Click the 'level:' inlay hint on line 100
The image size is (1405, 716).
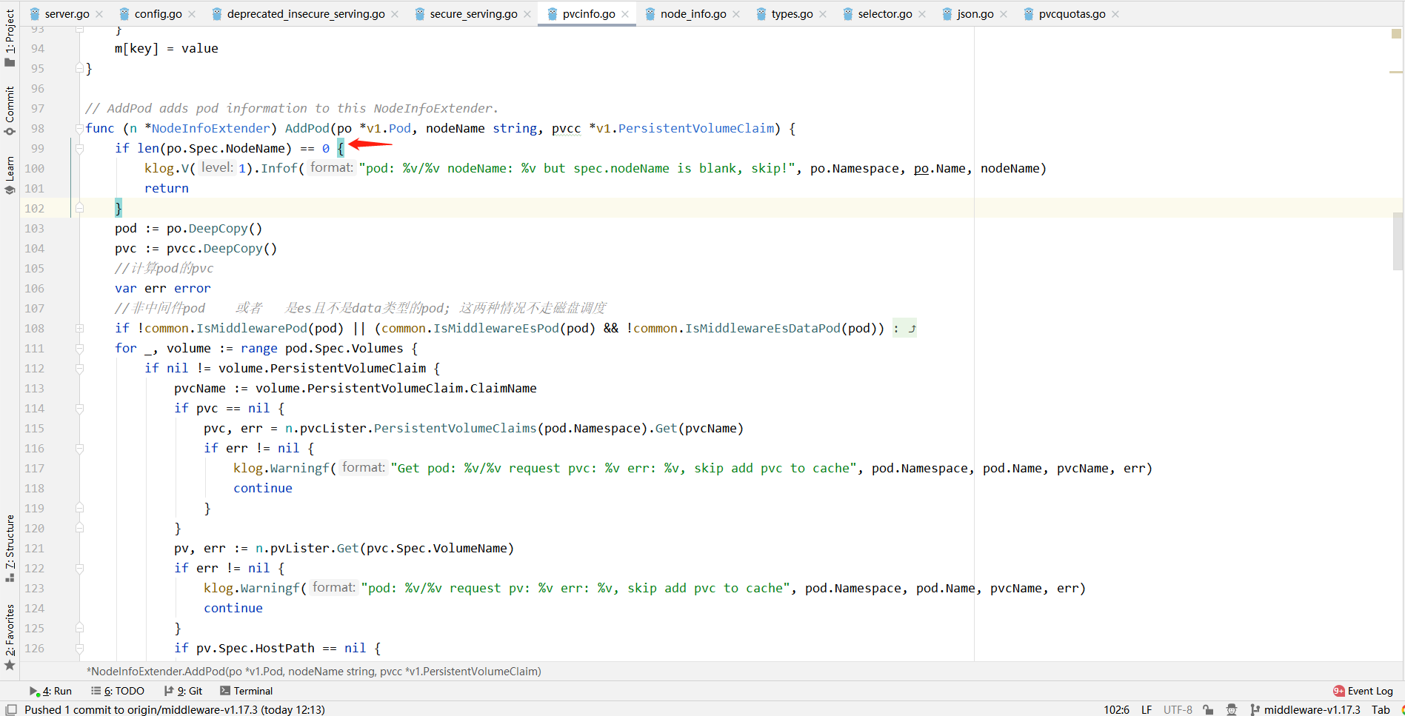pos(217,167)
